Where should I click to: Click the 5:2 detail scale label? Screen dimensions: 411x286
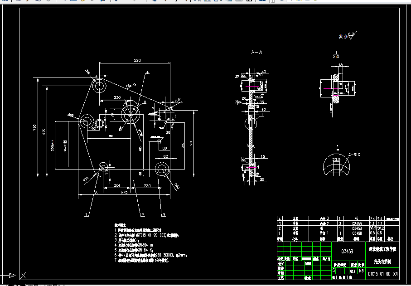336,56
